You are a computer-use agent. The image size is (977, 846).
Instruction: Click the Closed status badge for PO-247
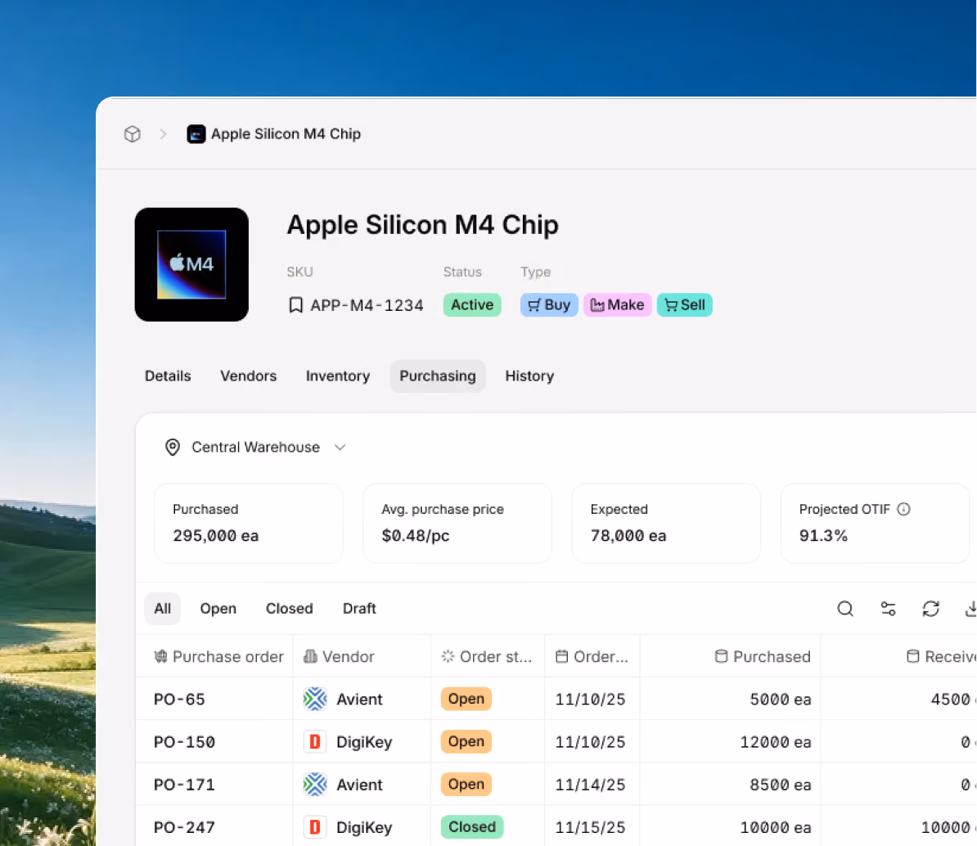pos(472,826)
